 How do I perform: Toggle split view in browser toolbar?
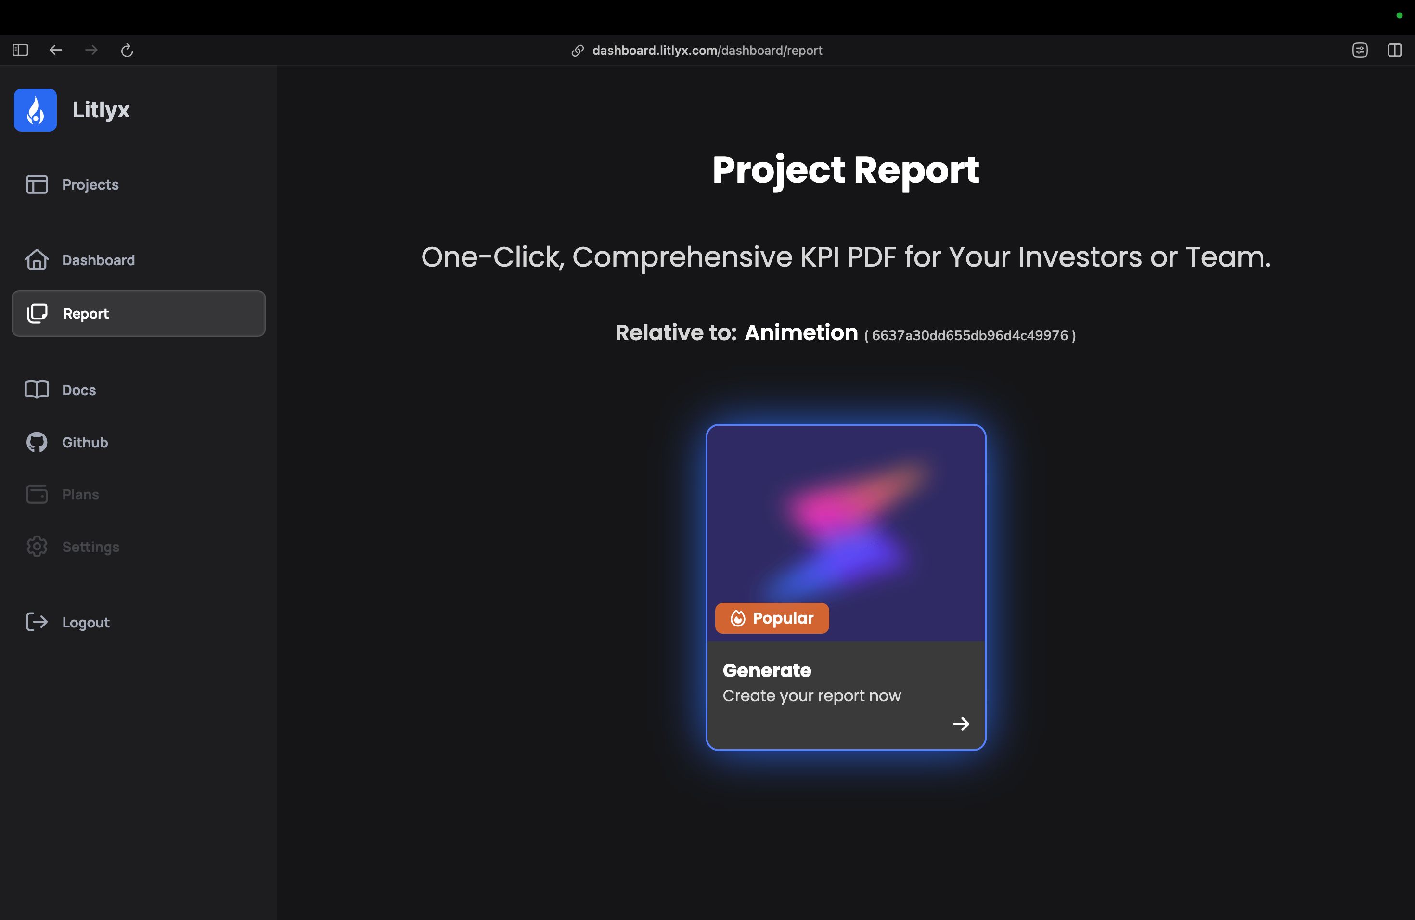[1394, 50]
